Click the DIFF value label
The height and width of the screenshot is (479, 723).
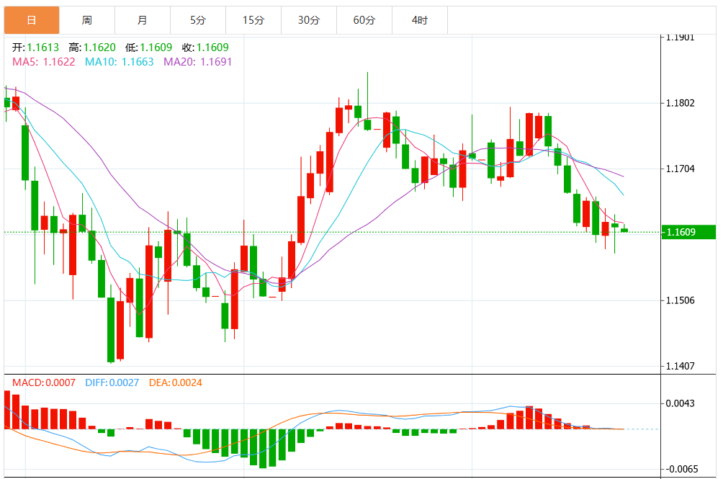coord(112,382)
